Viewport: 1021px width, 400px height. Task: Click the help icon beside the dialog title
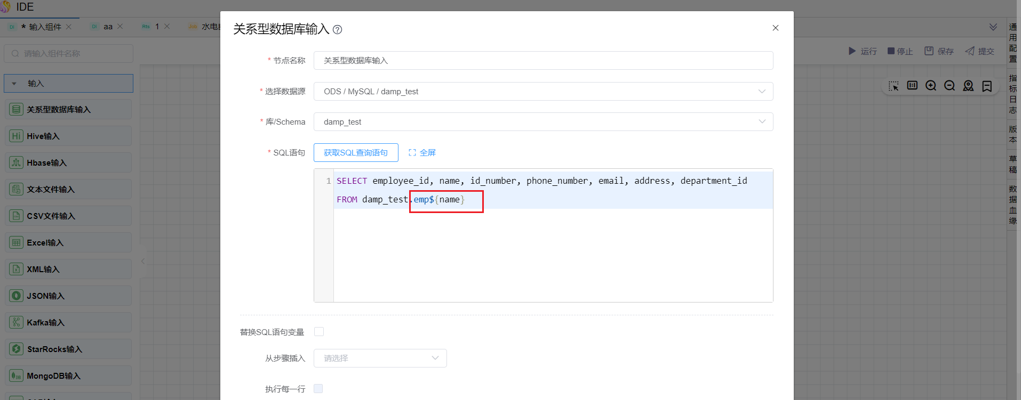click(338, 30)
